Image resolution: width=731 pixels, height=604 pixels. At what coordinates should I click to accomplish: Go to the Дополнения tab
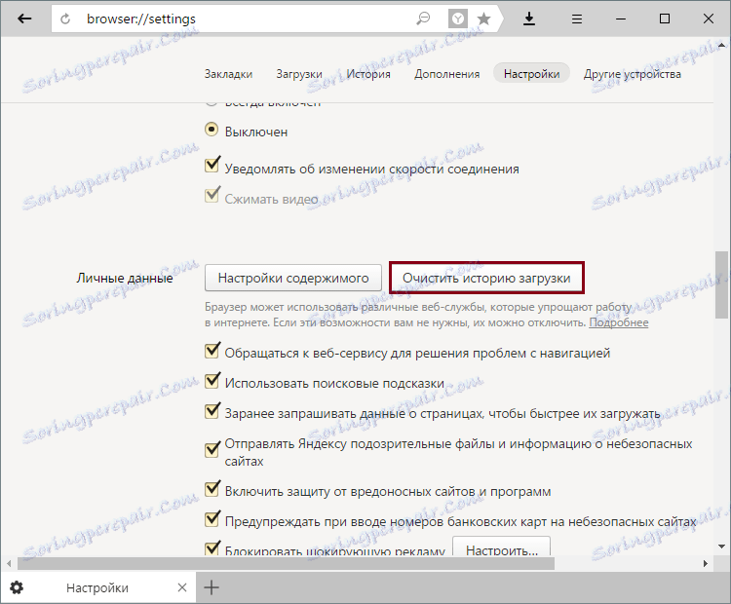[447, 74]
